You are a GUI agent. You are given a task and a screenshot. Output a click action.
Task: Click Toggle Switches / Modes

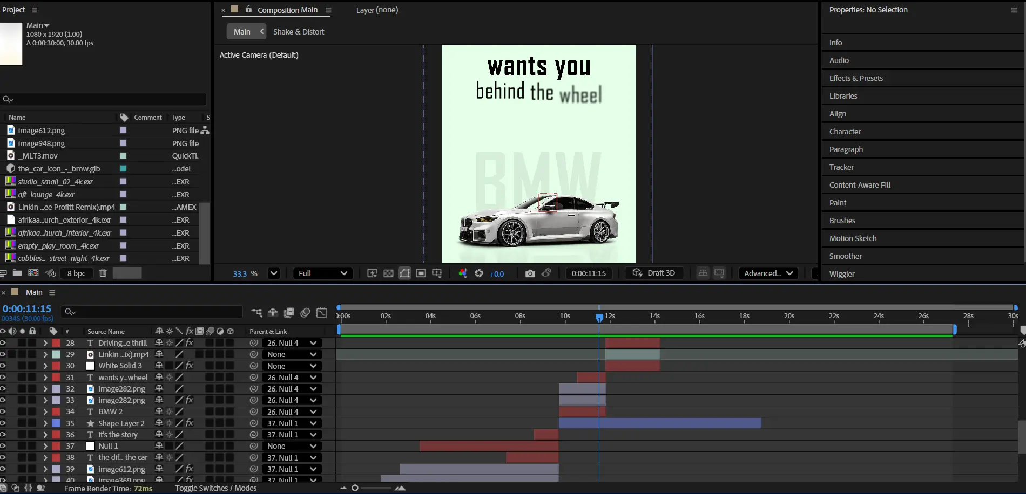(215, 488)
